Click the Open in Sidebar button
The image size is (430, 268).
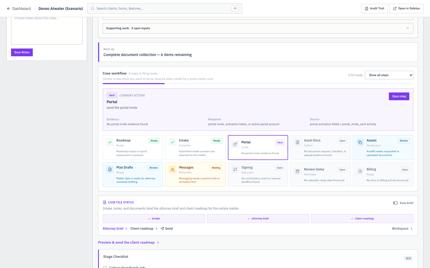click(x=406, y=9)
